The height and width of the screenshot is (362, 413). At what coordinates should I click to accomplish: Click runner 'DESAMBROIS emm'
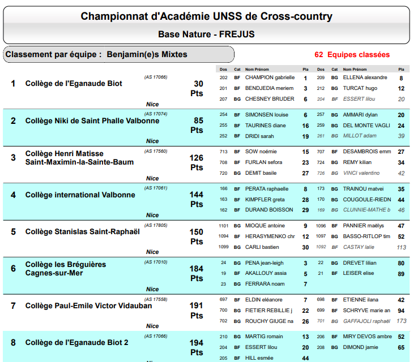coord(367,152)
